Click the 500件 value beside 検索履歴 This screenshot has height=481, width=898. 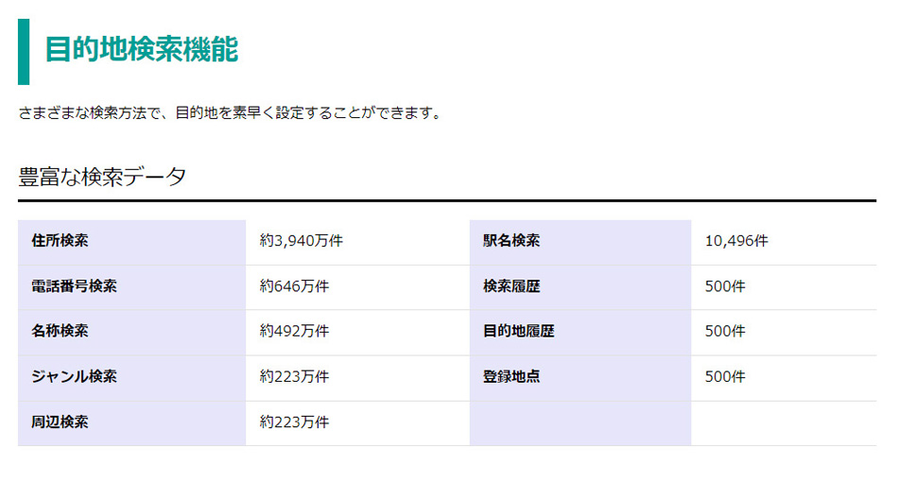coord(725,286)
